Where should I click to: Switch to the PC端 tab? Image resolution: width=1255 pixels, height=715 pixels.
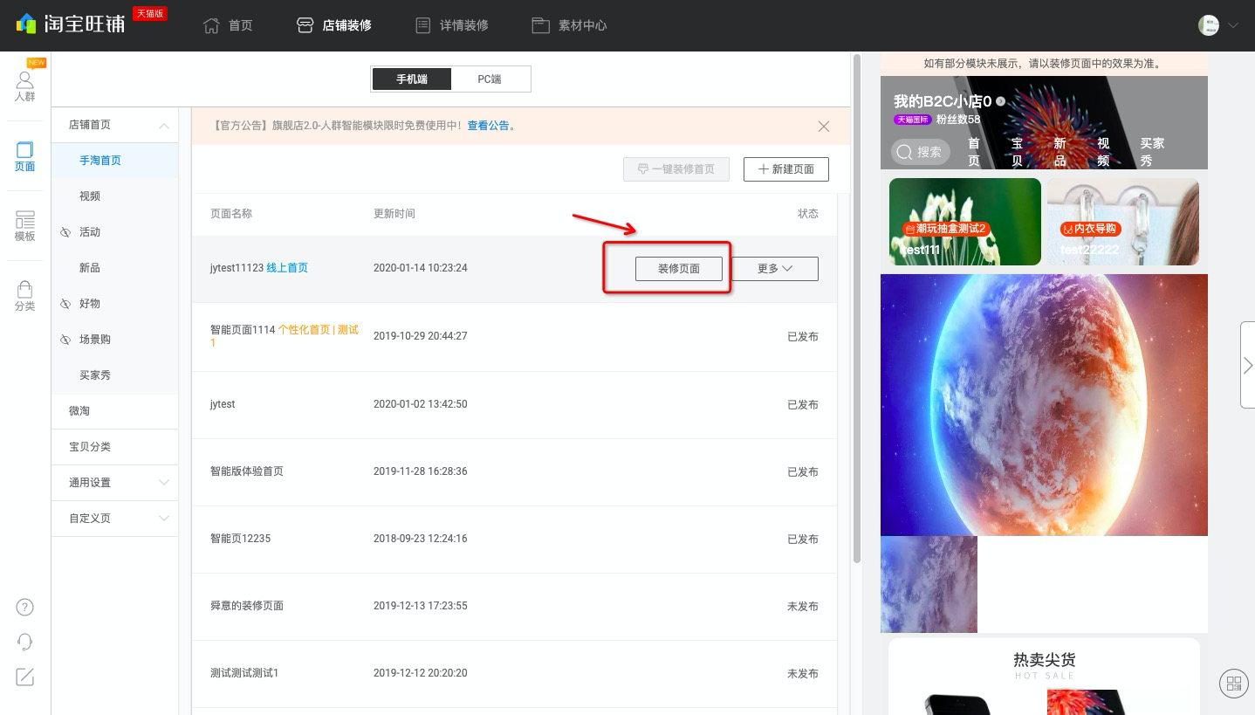click(490, 79)
